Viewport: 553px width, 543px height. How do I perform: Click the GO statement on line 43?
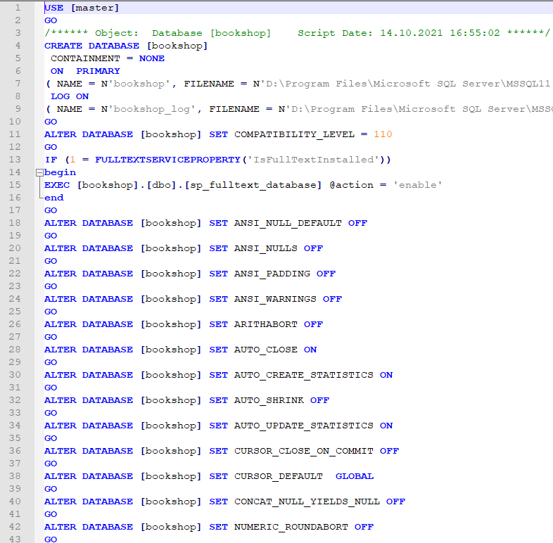point(51,539)
